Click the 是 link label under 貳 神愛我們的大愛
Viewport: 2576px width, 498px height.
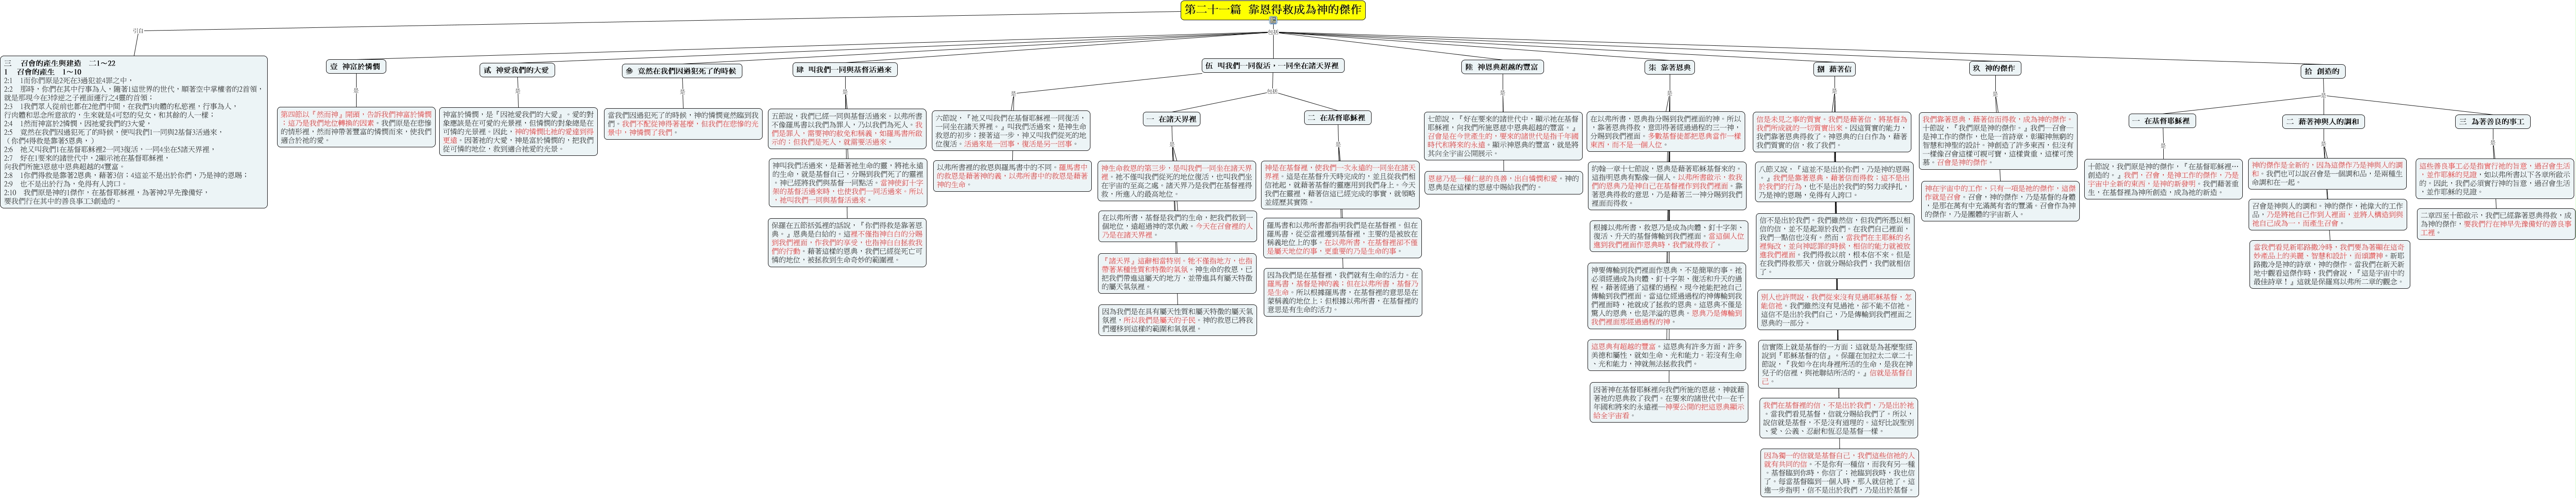516,93
